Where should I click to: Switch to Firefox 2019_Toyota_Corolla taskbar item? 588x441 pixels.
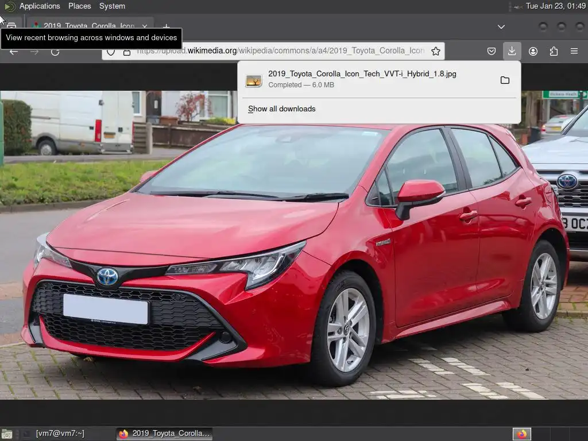165,434
